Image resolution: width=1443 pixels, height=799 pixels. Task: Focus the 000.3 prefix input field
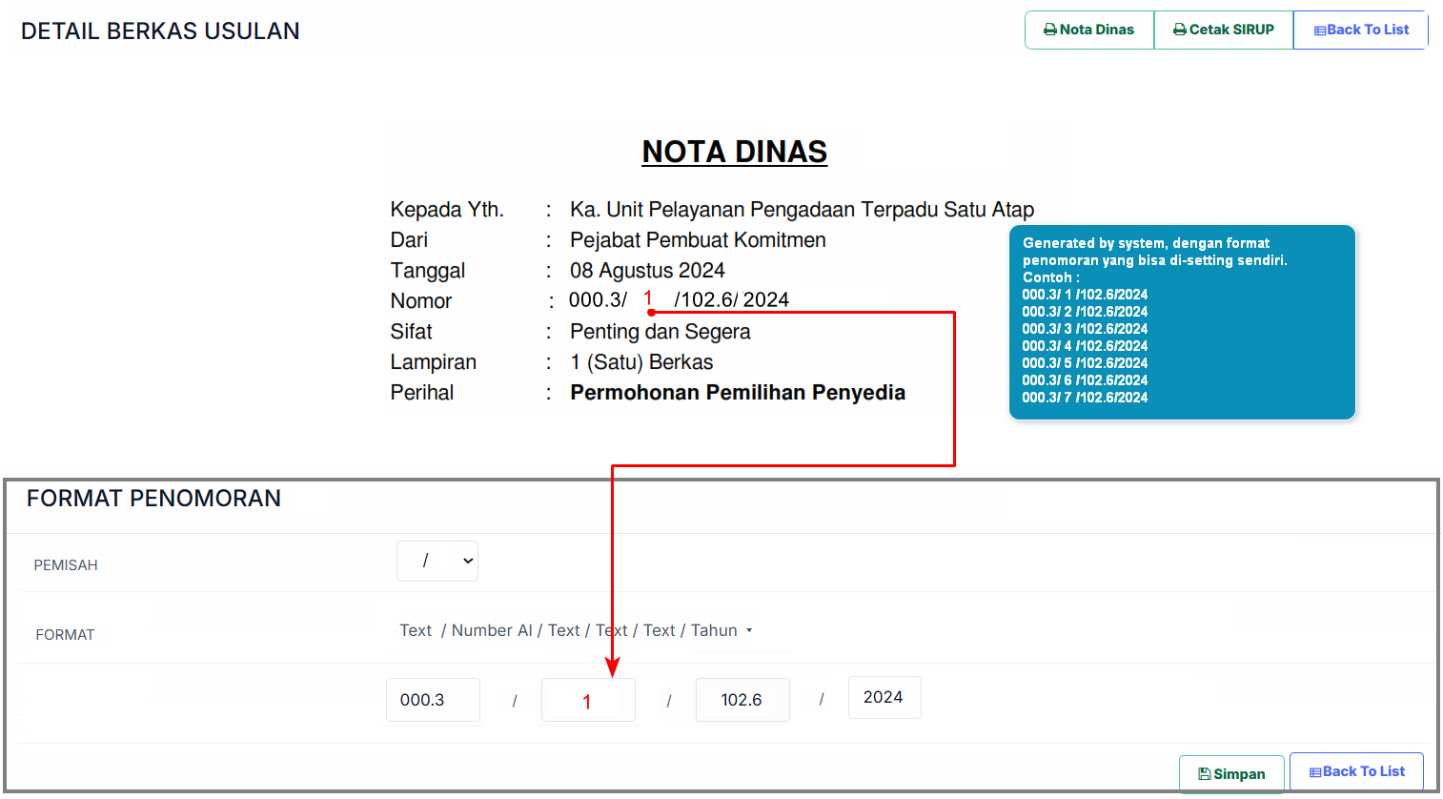(433, 700)
